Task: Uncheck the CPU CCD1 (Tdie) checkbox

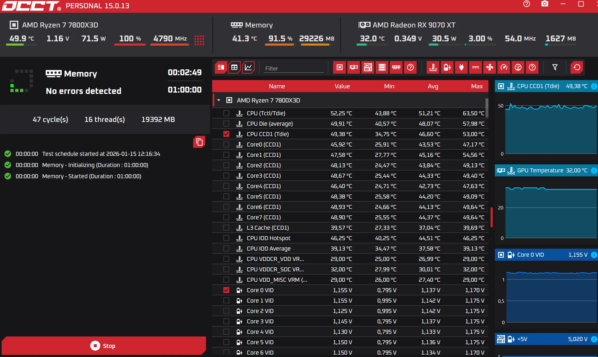Action: (226, 134)
